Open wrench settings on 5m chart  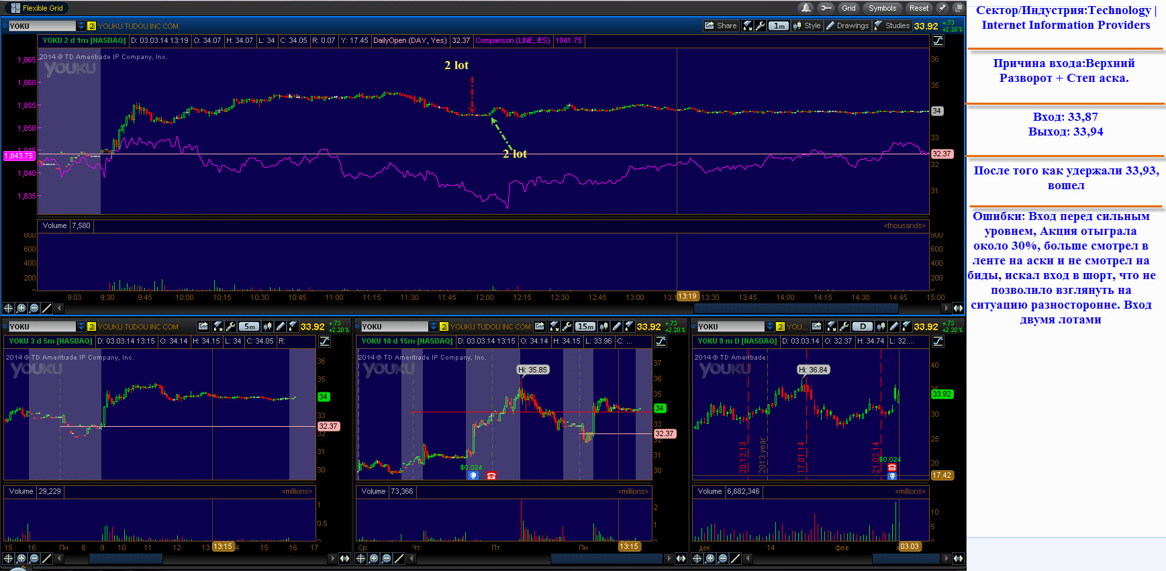coord(230,326)
